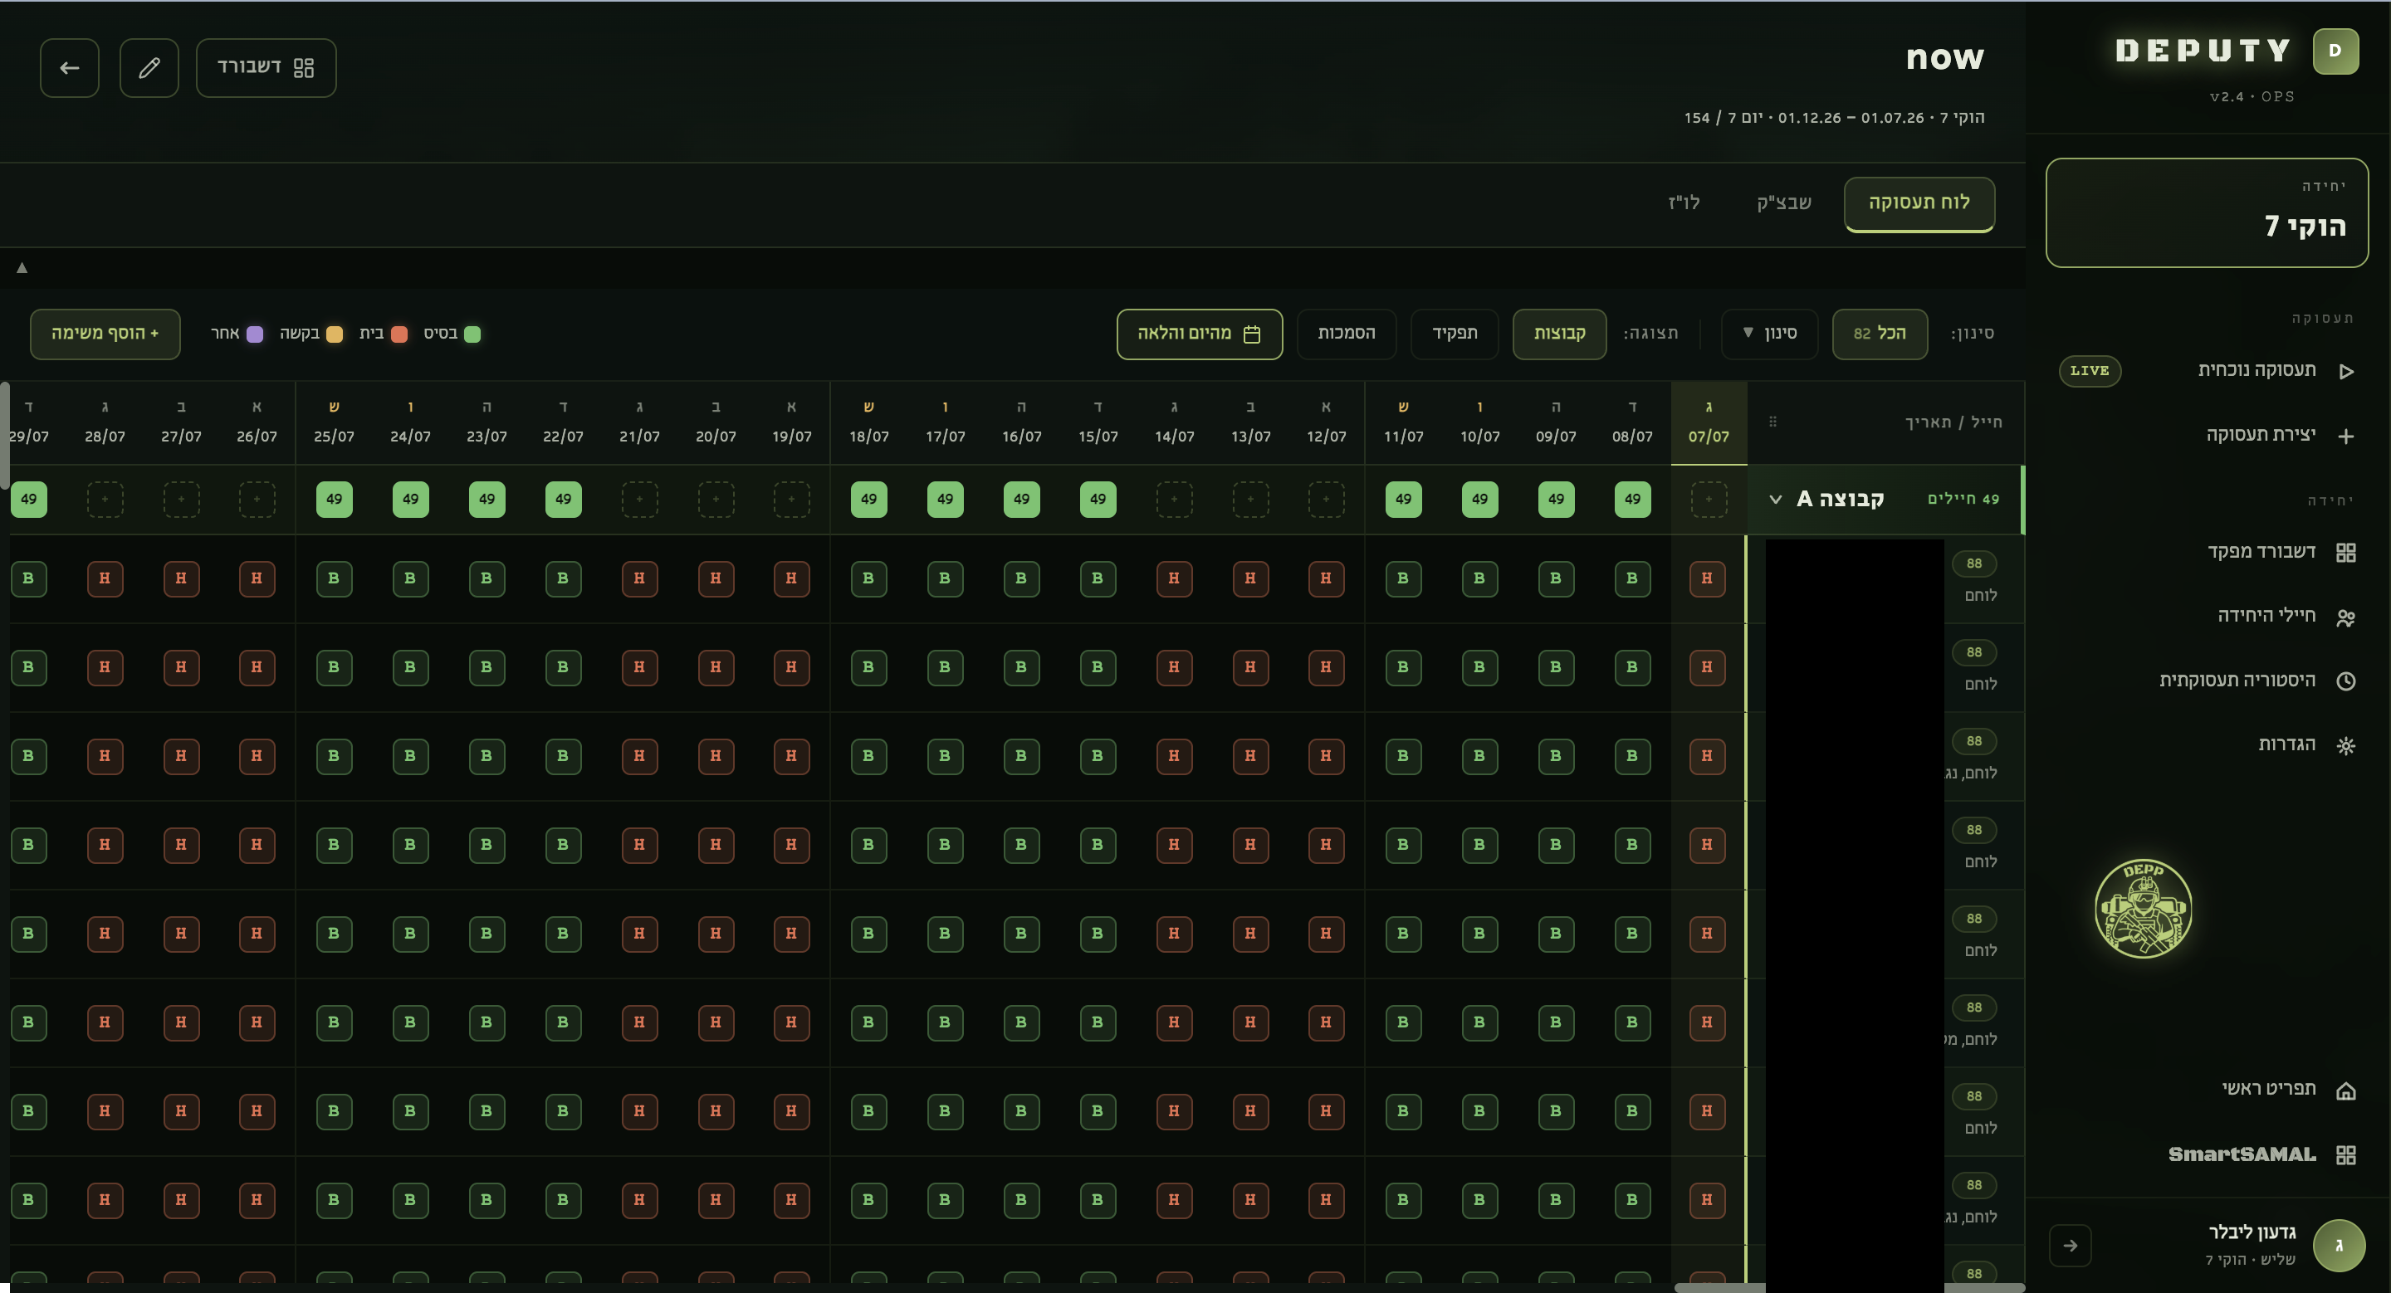Screen dimensions: 2391x1293
Task: Switch to the לו"ז tab
Action: coord(1684,203)
